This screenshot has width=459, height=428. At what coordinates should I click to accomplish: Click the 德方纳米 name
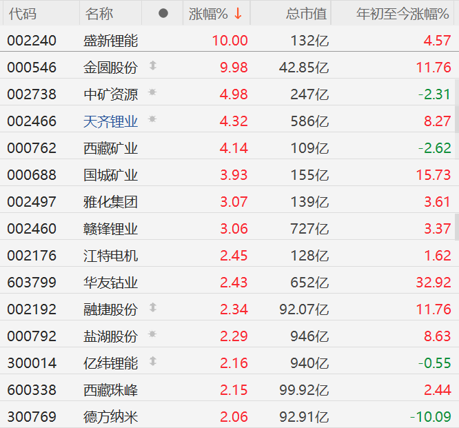pos(111,417)
